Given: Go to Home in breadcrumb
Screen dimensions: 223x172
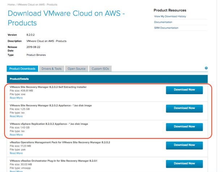Looking at the screenshot, I should [x=11, y=4].
